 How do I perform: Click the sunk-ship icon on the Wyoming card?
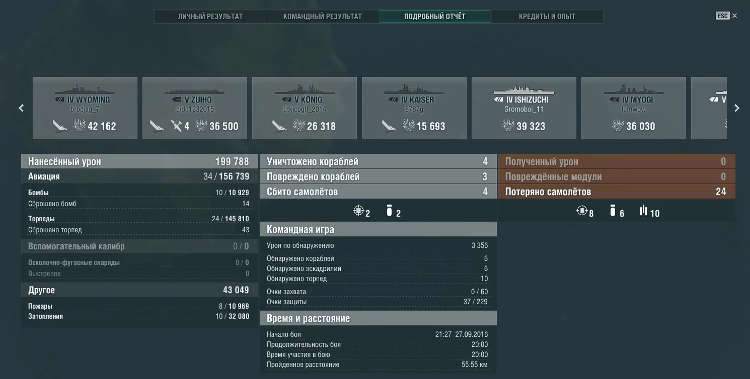pyautogui.click(x=60, y=126)
